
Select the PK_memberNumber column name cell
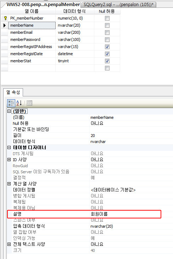coord(32,18)
